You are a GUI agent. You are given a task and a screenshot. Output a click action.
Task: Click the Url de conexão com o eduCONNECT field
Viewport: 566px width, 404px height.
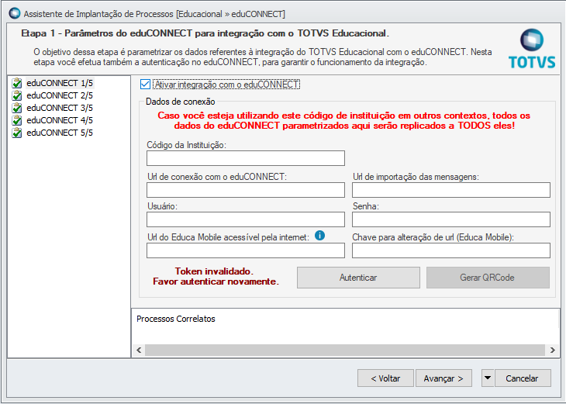[246, 190]
